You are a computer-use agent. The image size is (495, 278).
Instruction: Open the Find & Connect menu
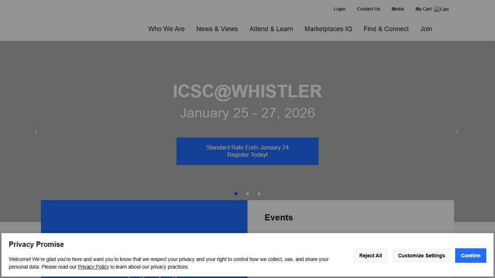point(386,29)
